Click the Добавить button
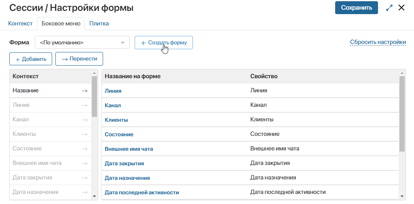414x204 pixels. (x=31, y=59)
